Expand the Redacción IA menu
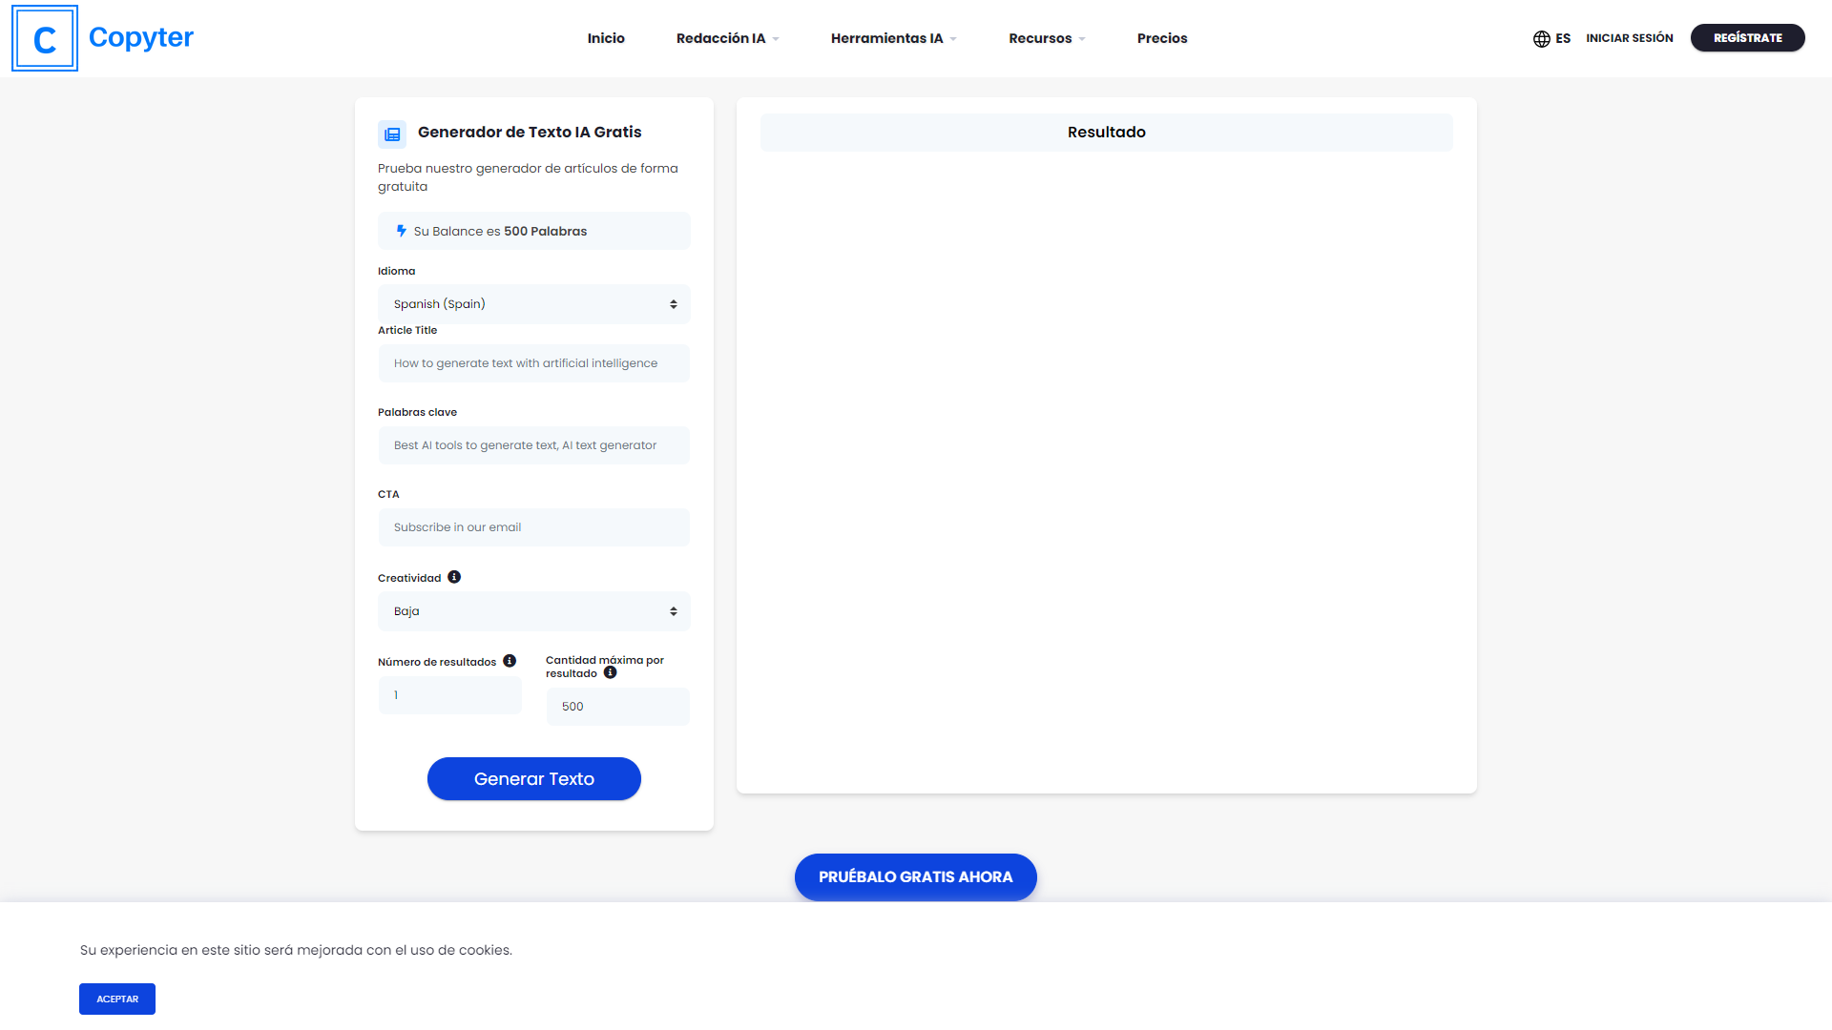This screenshot has width=1832, height=1030. (727, 38)
